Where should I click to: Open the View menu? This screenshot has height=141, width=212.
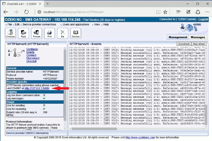97,24
